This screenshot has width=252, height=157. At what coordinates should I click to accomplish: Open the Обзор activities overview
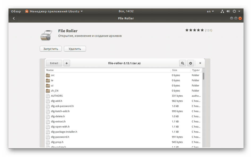coord(16,11)
